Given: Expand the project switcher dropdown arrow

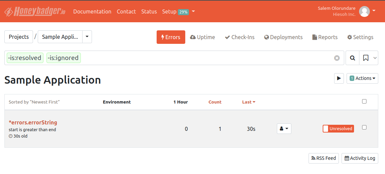Looking at the screenshot, I should pyautogui.click(x=87, y=37).
